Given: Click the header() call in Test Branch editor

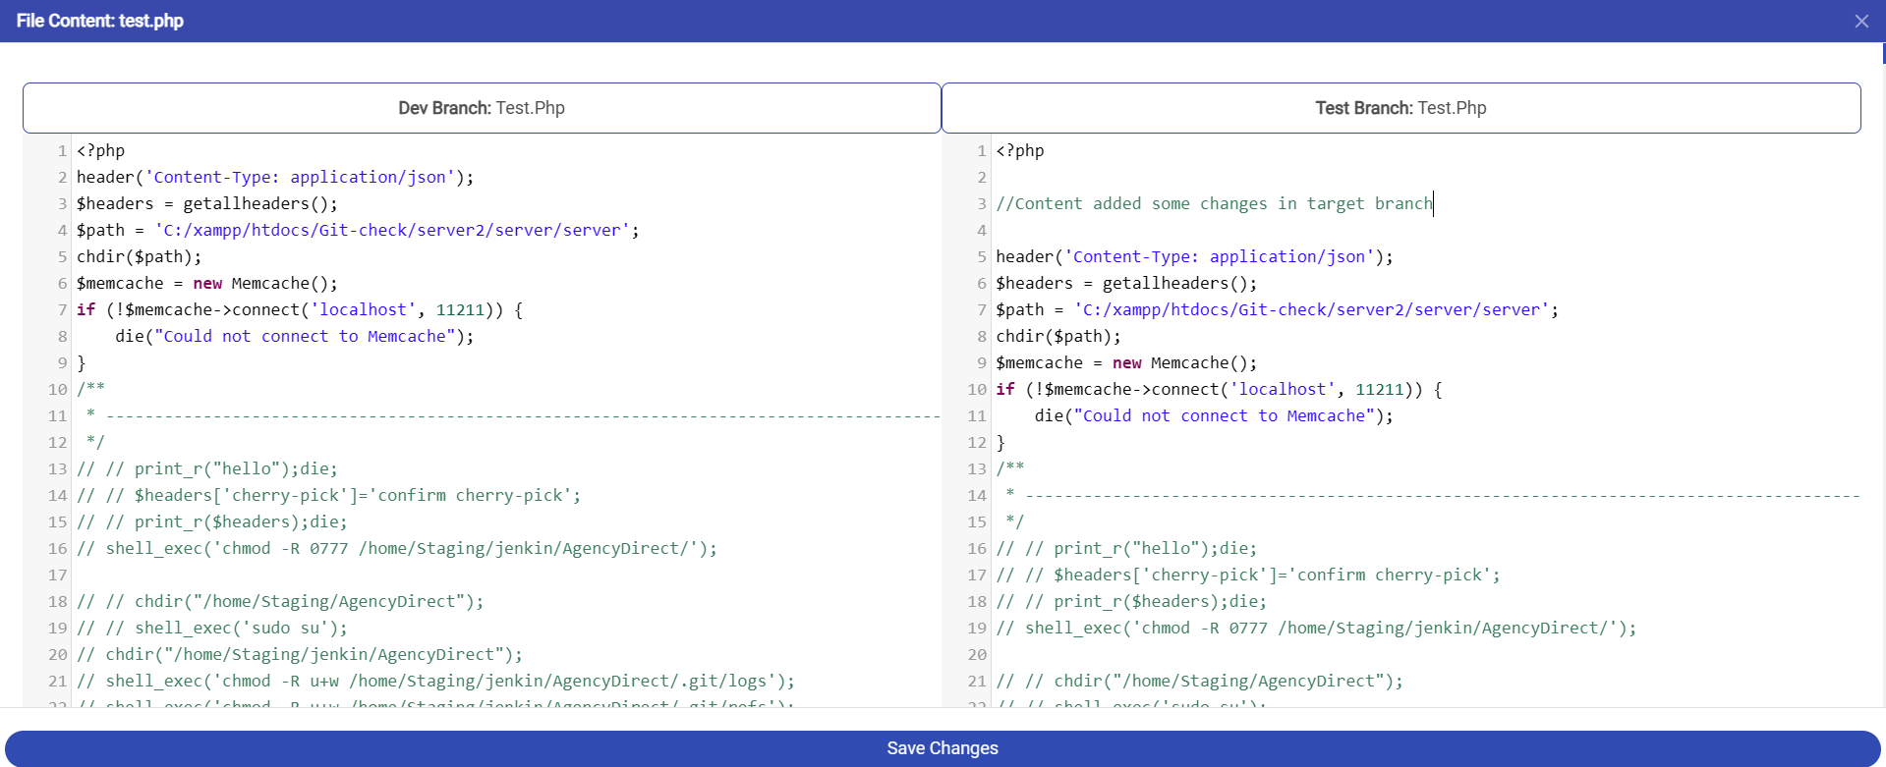Looking at the screenshot, I should (x=1193, y=257).
